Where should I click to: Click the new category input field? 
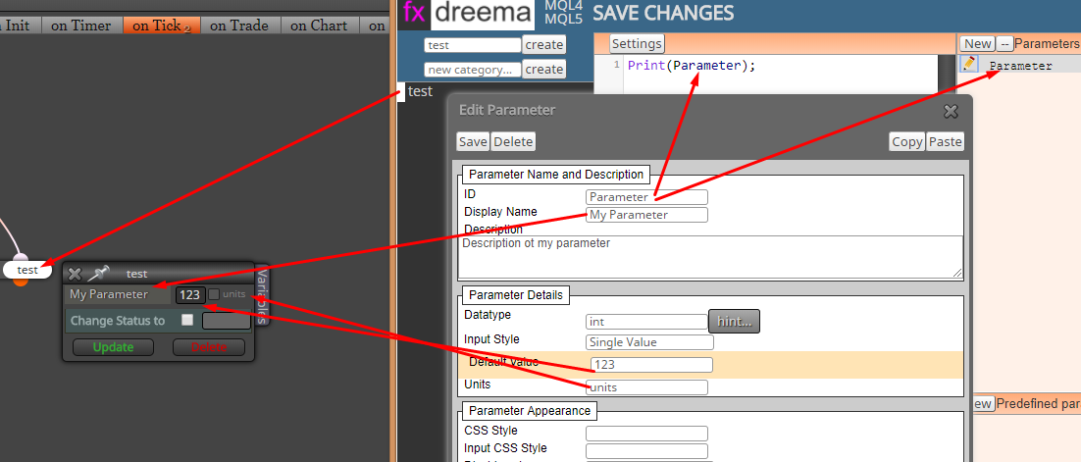472,70
